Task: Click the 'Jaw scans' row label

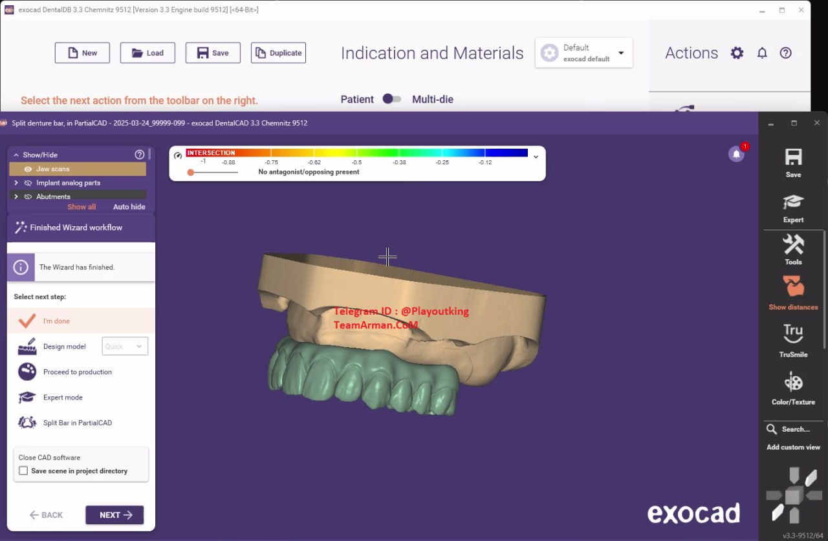Action: coord(53,169)
